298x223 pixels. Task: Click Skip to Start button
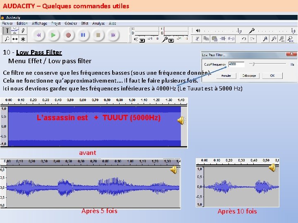(38, 35)
